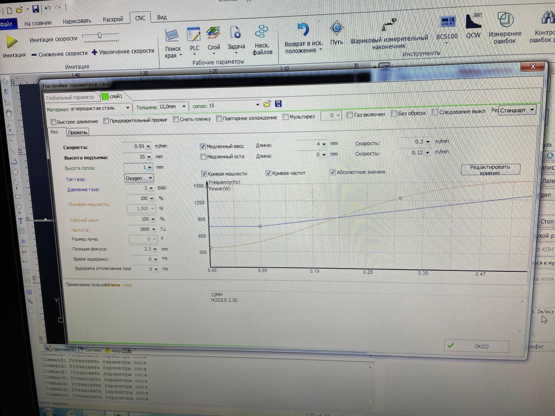Expand the Частота 1800 dropdown
This screenshot has width=555, height=416.
tap(154, 229)
